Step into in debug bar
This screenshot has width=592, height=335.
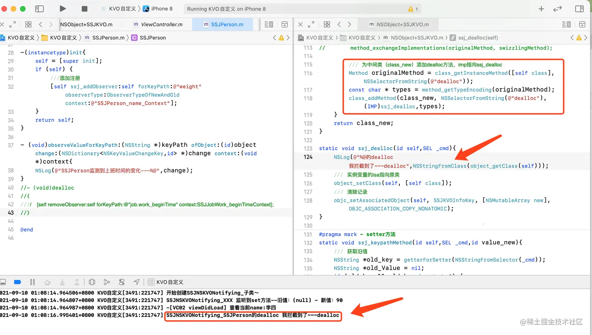click(x=62, y=282)
